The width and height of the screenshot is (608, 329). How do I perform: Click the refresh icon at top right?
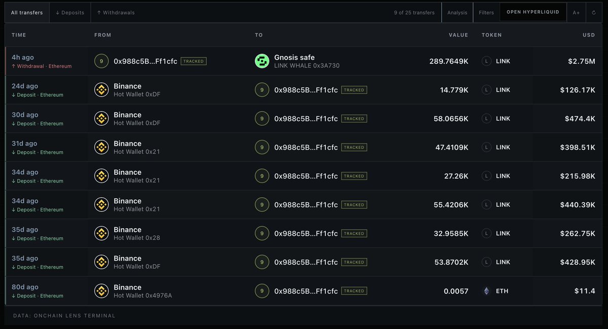click(593, 13)
